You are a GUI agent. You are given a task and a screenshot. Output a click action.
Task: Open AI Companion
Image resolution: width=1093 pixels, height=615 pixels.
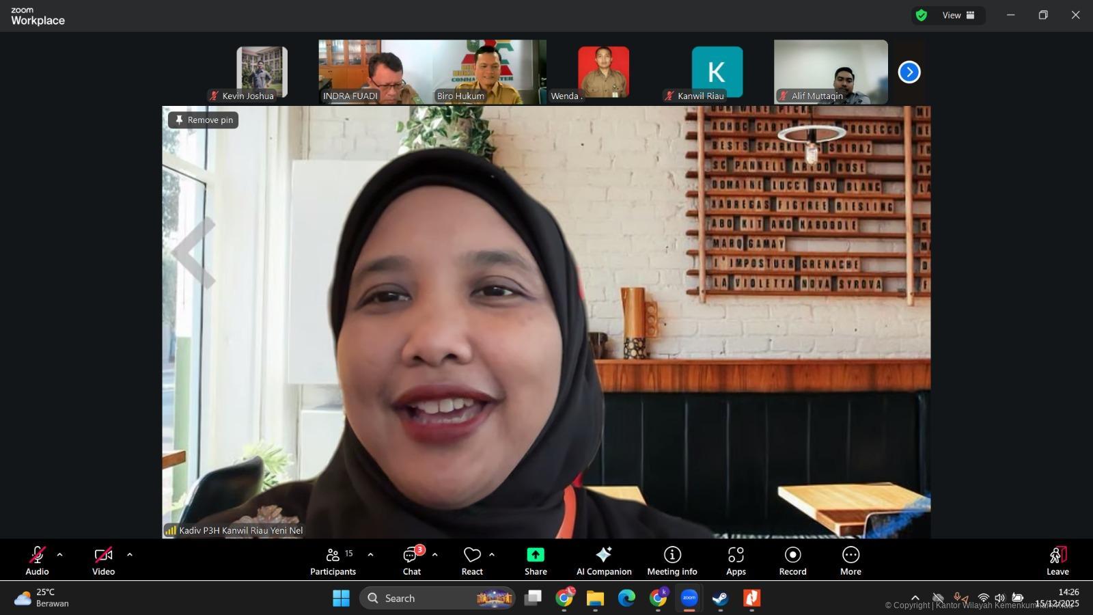tap(604, 560)
